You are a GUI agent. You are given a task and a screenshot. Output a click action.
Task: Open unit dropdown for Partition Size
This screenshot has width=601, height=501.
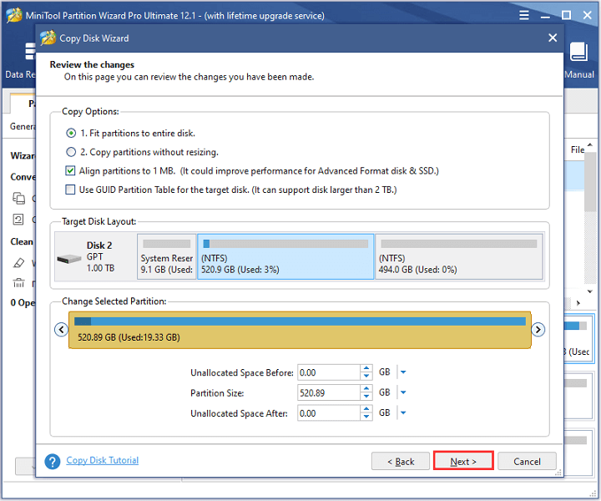click(403, 392)
